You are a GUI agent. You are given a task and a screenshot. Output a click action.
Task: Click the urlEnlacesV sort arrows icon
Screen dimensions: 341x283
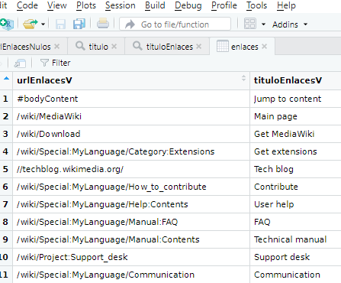click(243, 78)
